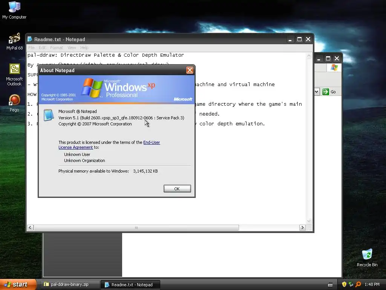Click Notepad vertical scrollbar down arrow
This screenshot has width=386, height=290.
309,221
